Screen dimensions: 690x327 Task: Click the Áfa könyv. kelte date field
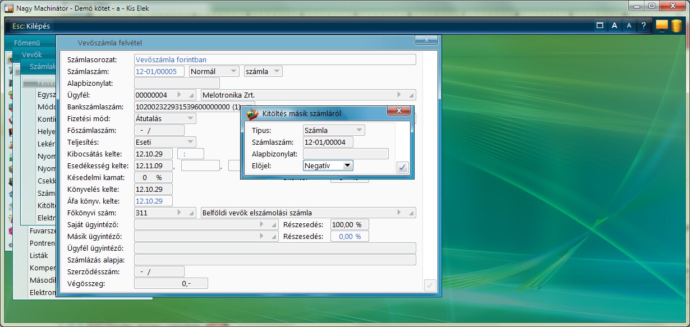(x=154, y=201)
